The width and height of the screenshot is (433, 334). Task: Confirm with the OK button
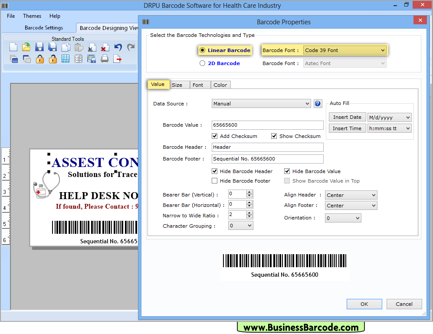point(364,304)
